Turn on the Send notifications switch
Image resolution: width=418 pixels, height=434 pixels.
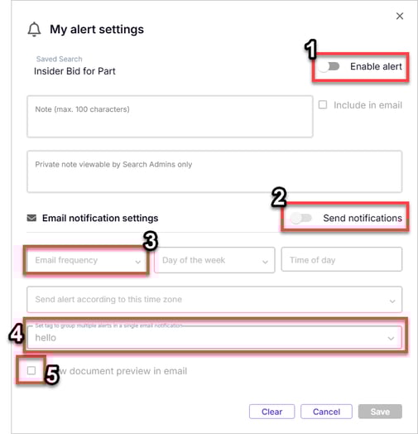(x=301, y=218)
